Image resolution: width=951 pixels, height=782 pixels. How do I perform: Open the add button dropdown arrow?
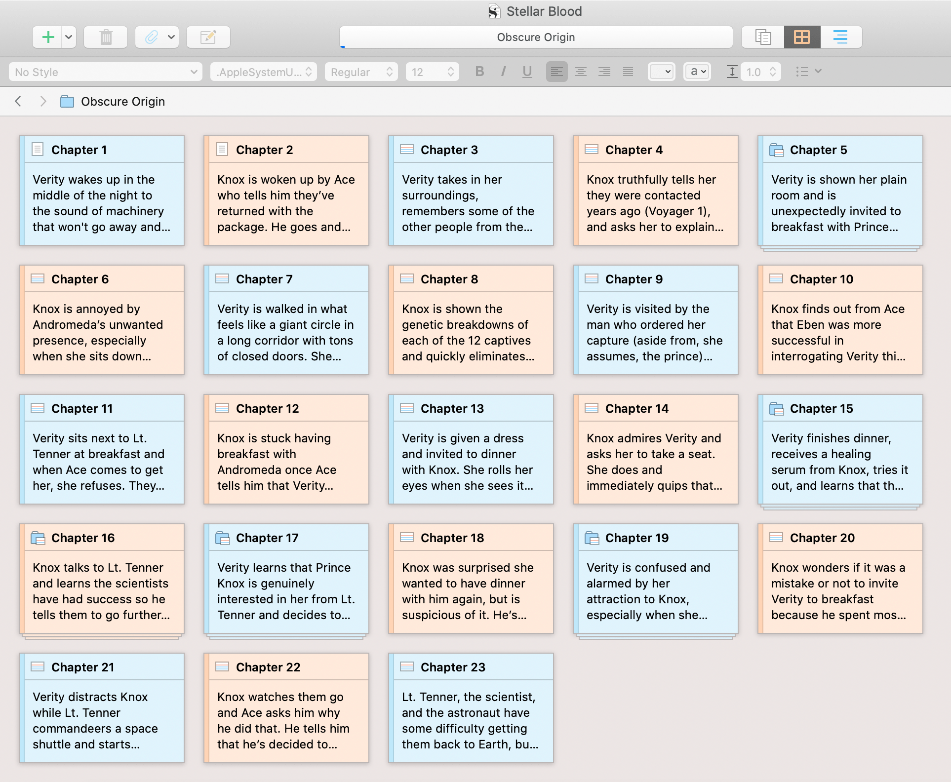69,37
